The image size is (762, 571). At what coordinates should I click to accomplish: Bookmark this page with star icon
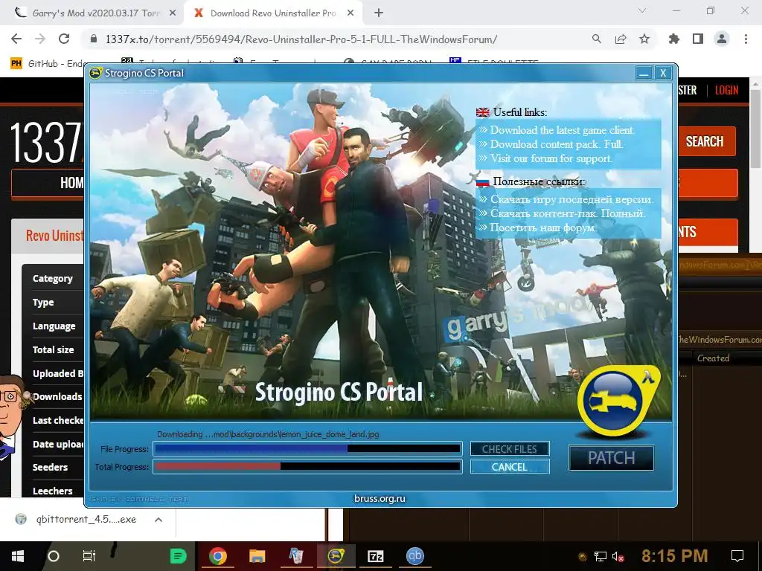coord(644,39)
